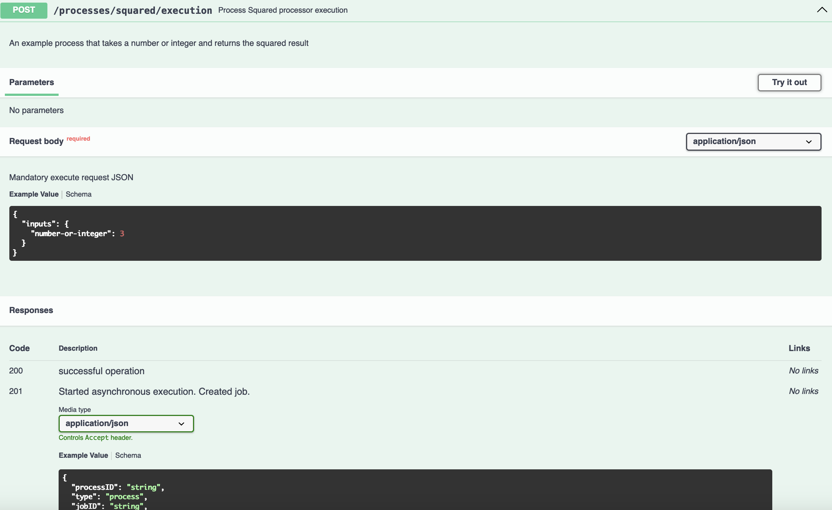Click the /processes/squared/execution path link
The width and height of the screenshot is (832, 510).
[133, 10]
